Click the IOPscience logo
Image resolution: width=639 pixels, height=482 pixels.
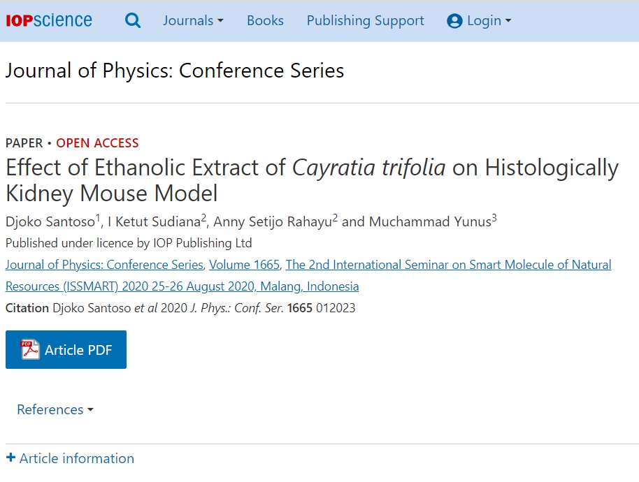[49, 20]
